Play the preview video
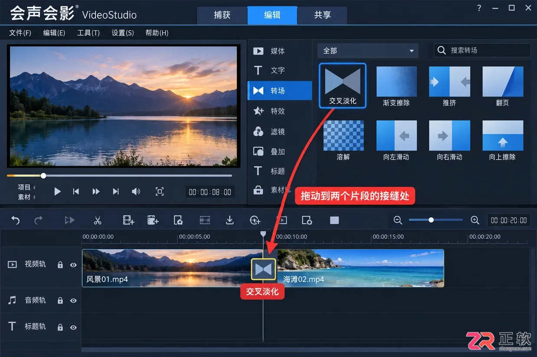Image resolution: width=537 pixels, height=357 pixels. click(x=57, y=191)
